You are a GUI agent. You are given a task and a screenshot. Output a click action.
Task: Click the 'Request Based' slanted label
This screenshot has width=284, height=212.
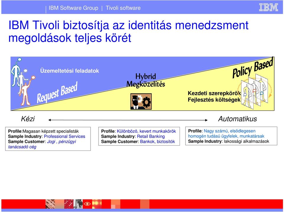[x=57, y=92]
